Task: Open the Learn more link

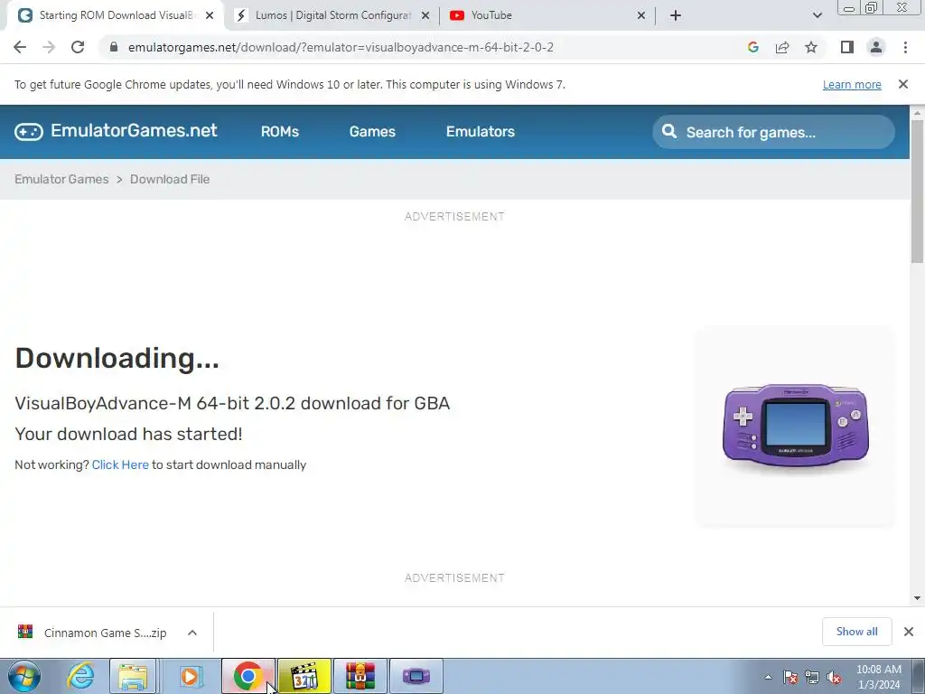Action: (852, 84)
